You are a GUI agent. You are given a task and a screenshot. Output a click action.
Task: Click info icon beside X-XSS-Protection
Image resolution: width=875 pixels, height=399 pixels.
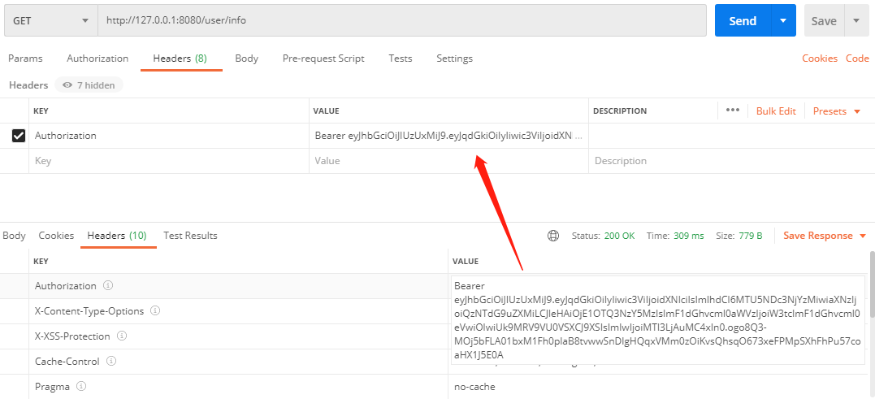(123, 336)
